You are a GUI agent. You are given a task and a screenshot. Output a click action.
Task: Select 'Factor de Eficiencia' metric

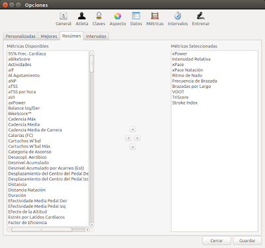click(x=48, y=223)
